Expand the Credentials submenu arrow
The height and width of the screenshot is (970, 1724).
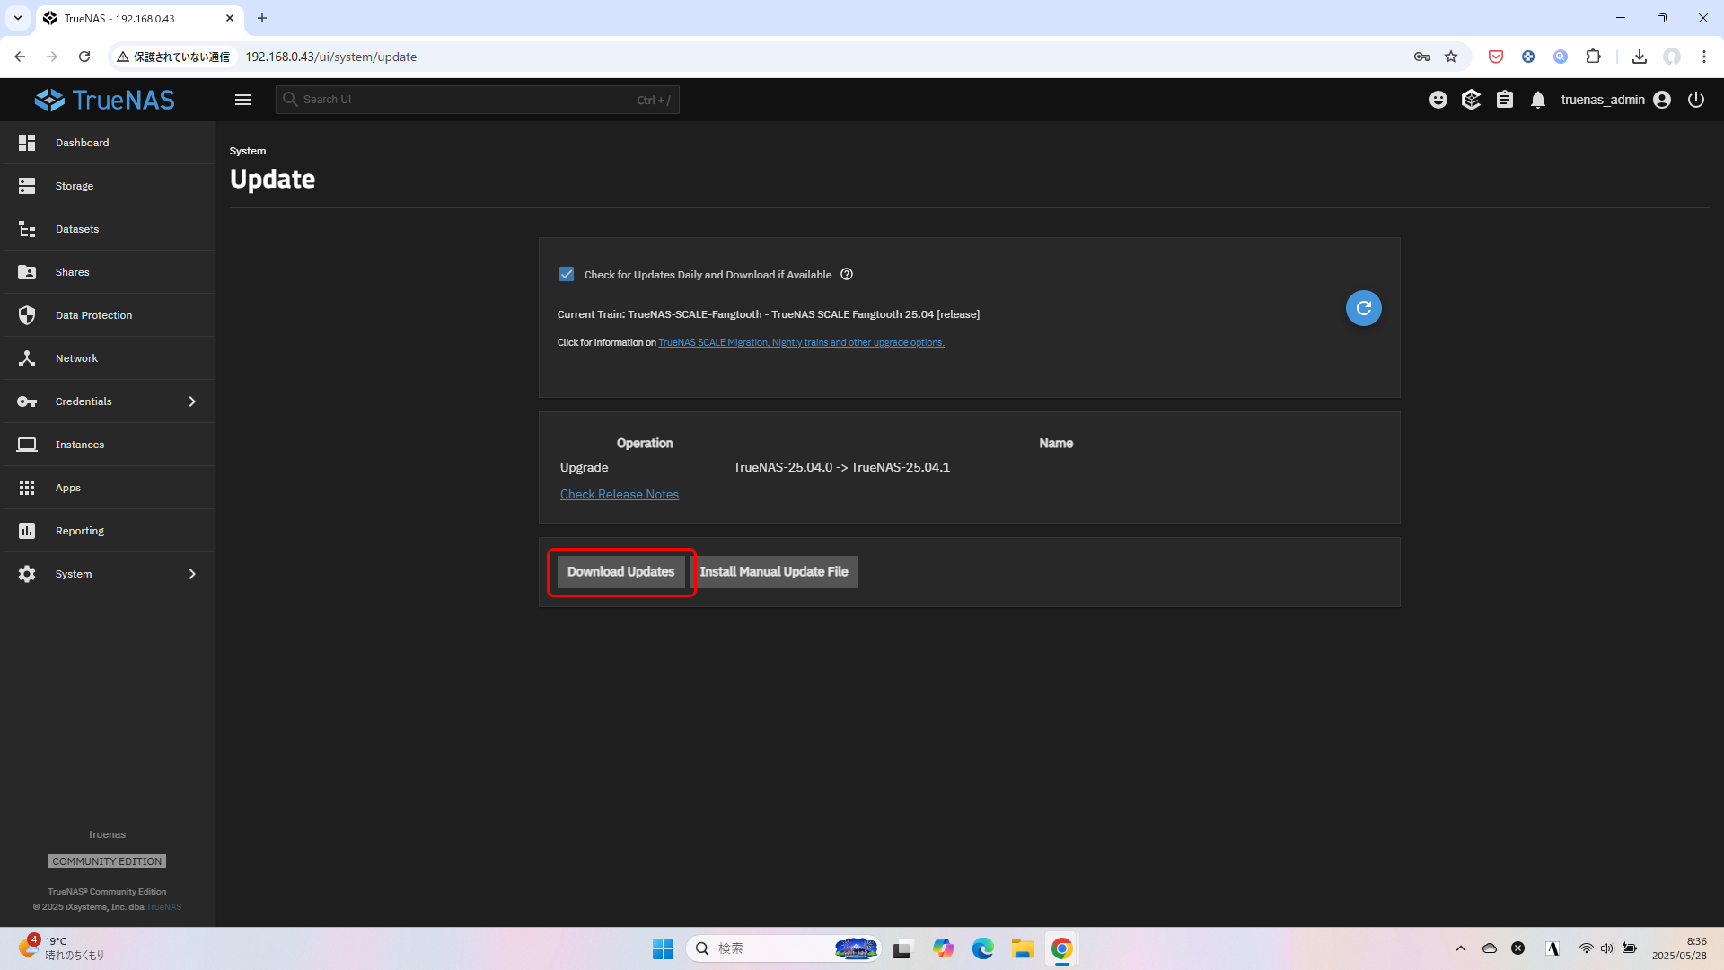(x=192, y=401)
